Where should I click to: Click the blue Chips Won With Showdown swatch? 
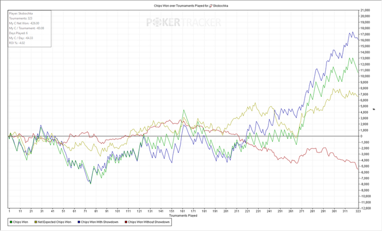79,222
